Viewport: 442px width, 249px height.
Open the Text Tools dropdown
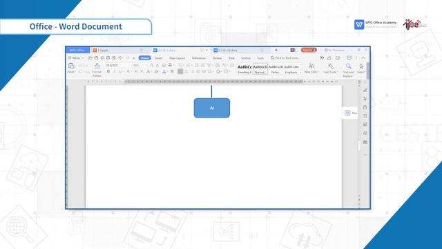click(x=331, y=68)
